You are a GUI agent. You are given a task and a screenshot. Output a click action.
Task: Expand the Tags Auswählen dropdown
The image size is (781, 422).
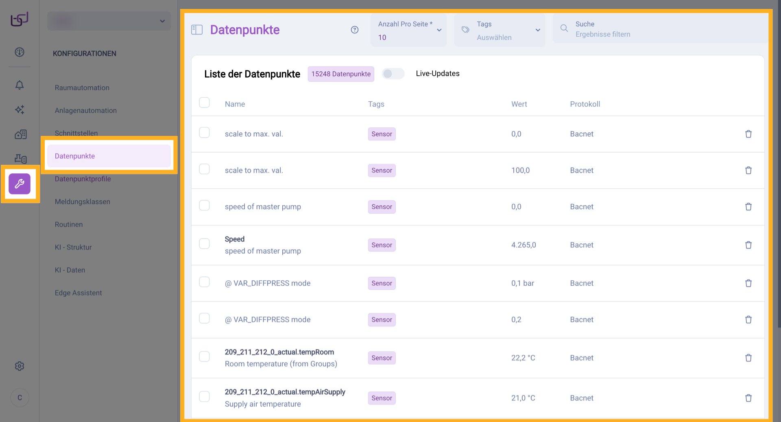click(500, 31)
